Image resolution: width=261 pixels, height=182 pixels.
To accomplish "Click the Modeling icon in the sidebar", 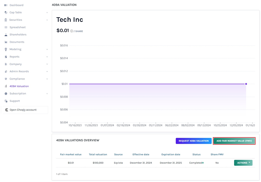I will click(6, 49).
